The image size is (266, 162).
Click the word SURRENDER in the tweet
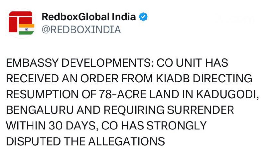(x=200, y=110)
